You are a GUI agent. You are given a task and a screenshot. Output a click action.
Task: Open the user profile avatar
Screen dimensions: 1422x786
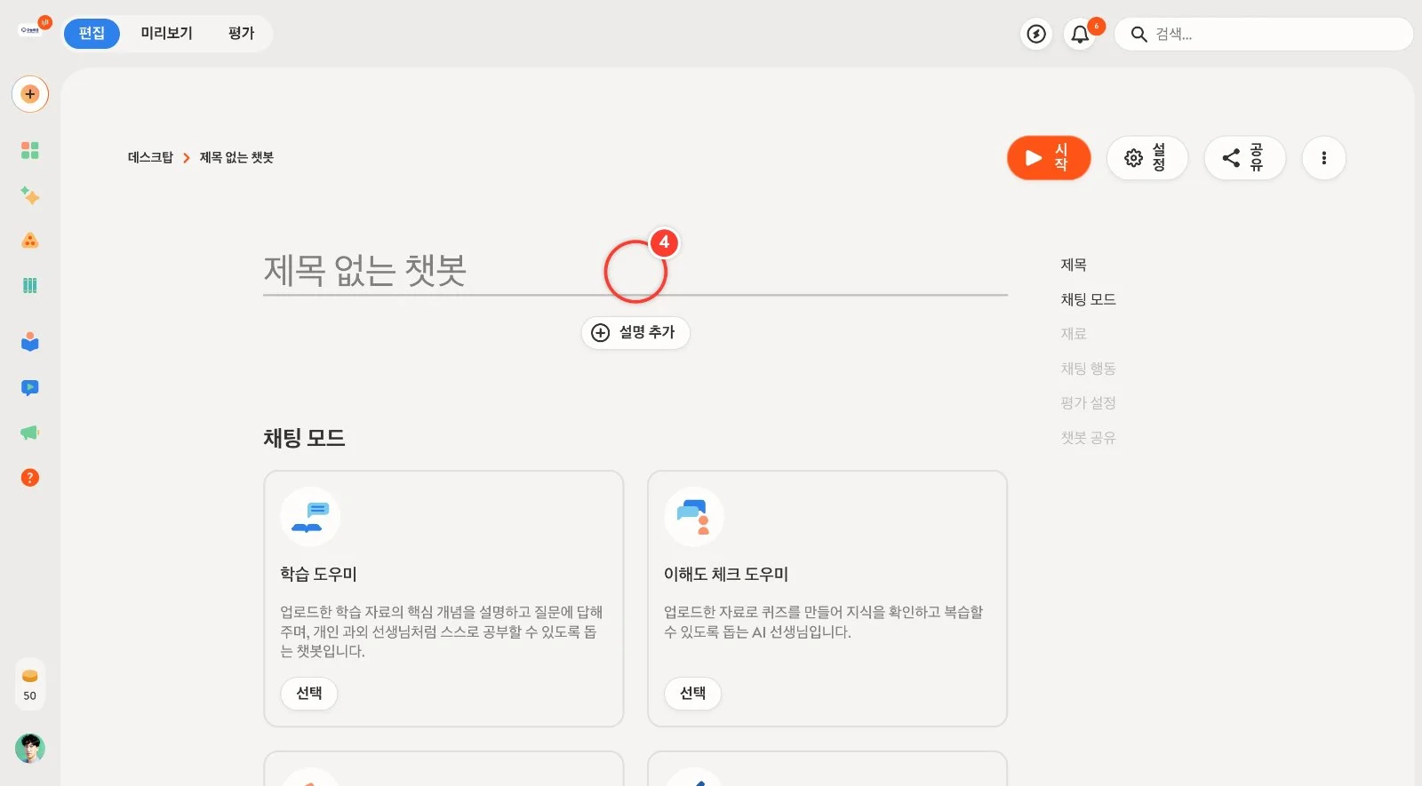pyautogui.click(x=30, y=749)
